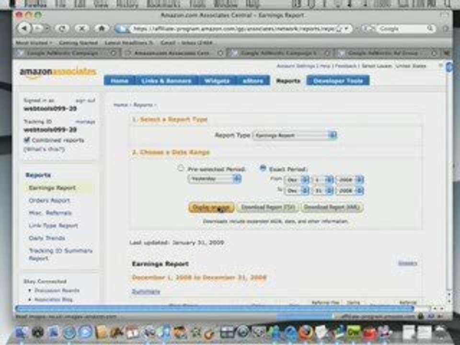Screen dimensions: 460x345
Task: Open the Report Type dropdown
Action: click(x=295, y=135)
